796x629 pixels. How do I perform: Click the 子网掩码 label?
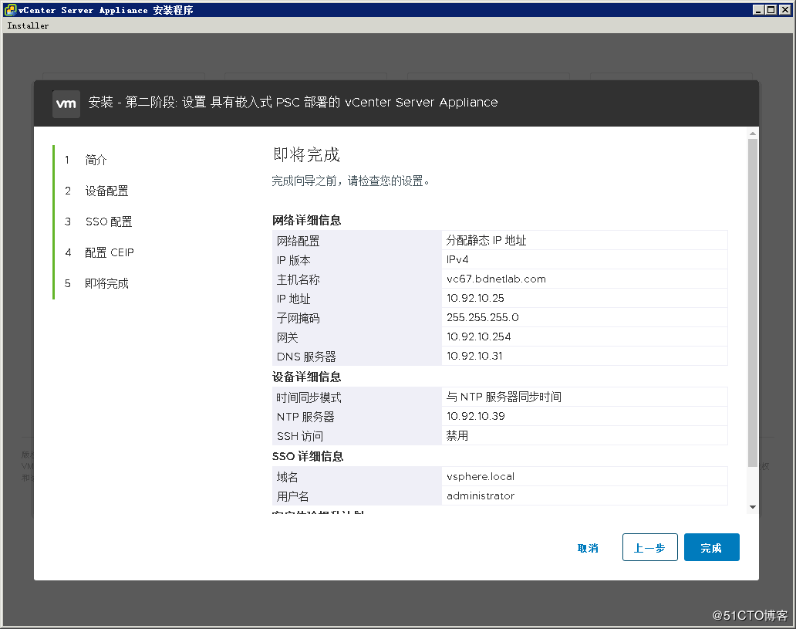[x=298, y=318]
